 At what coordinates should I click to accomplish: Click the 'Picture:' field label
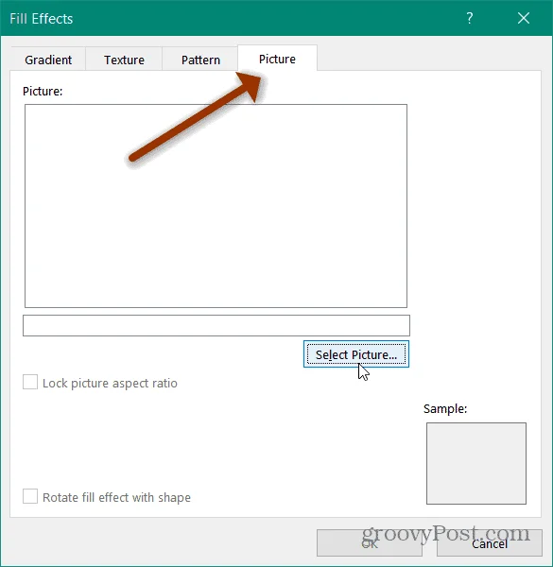(43, 92)
